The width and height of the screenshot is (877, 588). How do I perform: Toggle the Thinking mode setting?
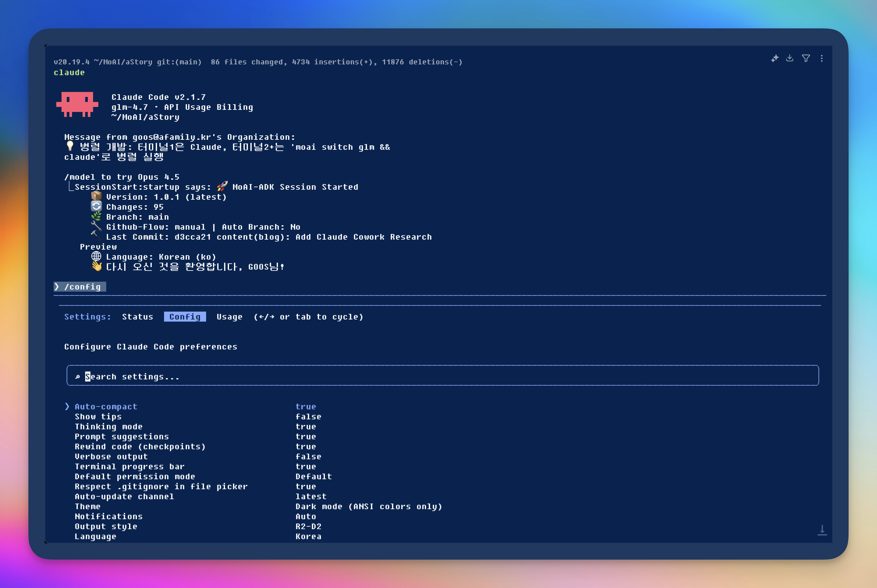point(108,426)
